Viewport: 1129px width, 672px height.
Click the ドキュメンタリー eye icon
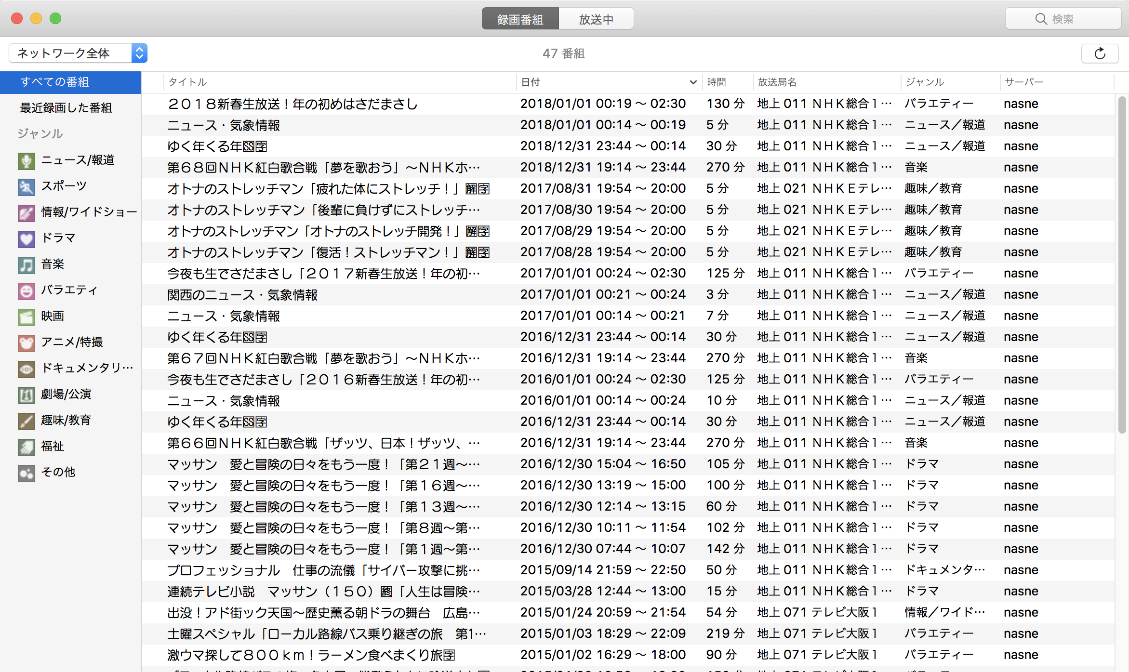pyautogui.click(x=27, y=369)
